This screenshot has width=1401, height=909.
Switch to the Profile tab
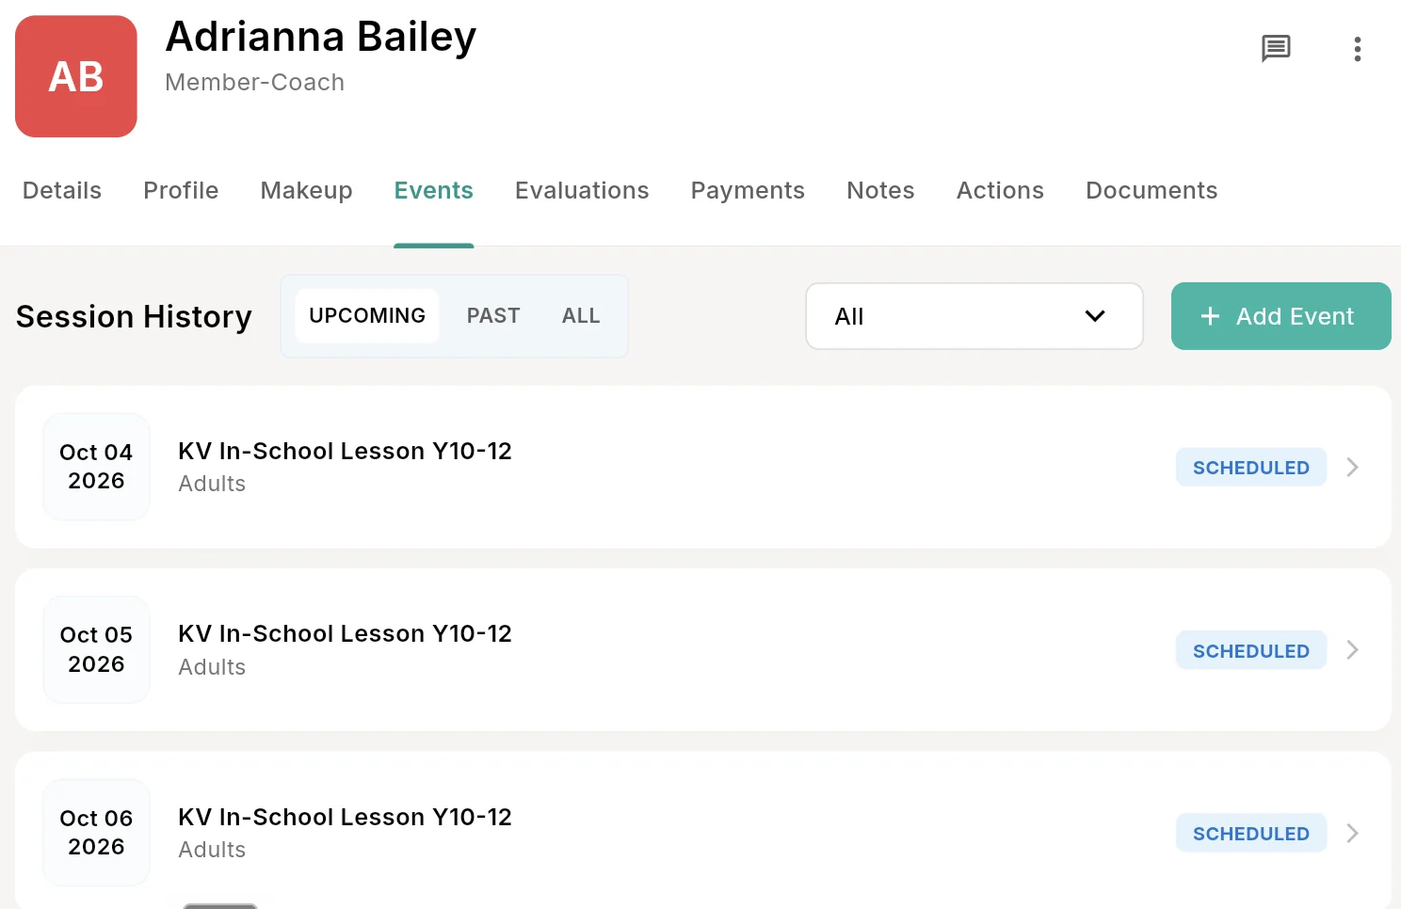click(181, 190)
